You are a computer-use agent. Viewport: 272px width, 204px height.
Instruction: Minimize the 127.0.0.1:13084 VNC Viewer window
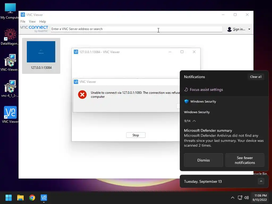tap(170, 52)
